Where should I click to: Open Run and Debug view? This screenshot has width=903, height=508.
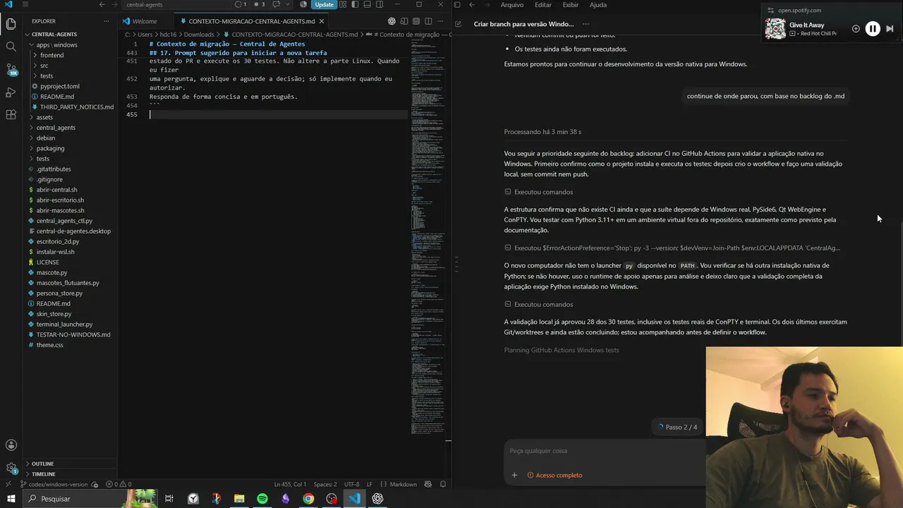(11, 92)
